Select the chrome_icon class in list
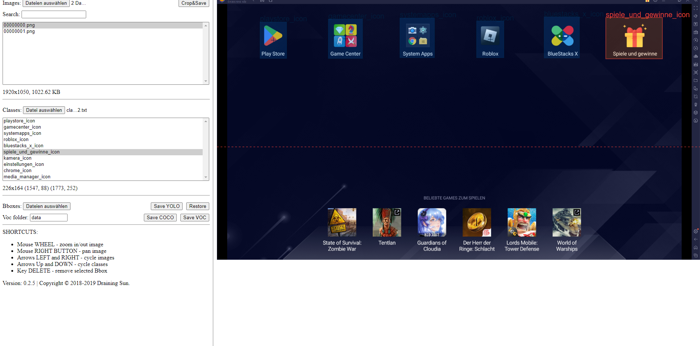 click(18, 171)
